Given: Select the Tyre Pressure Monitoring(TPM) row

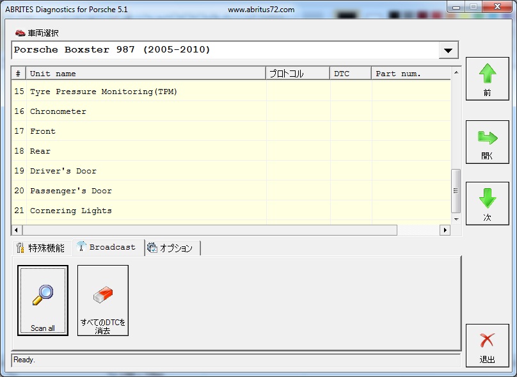Looking at the screenshot, I should point(231,92).
